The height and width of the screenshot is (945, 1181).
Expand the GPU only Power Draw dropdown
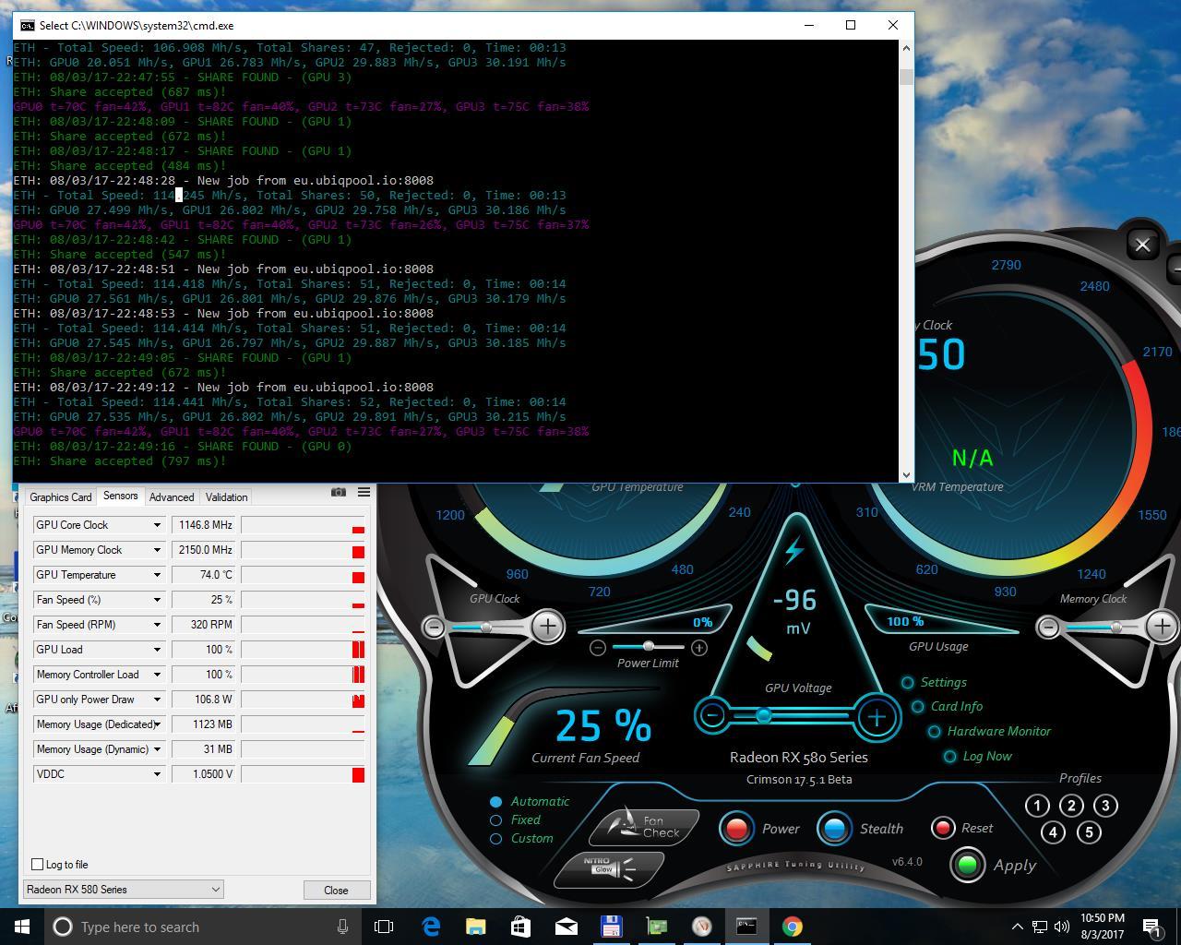click(157, 700)
